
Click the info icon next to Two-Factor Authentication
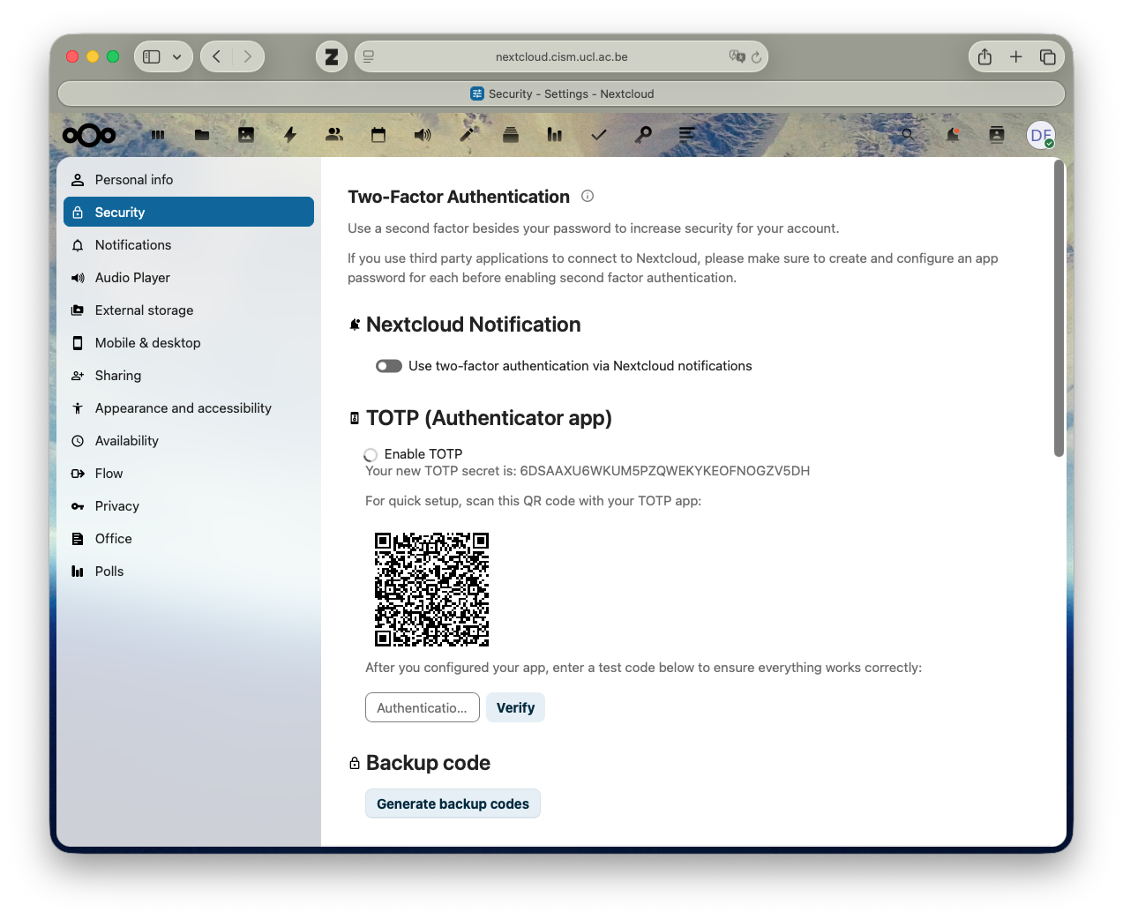tap(588, 196)
